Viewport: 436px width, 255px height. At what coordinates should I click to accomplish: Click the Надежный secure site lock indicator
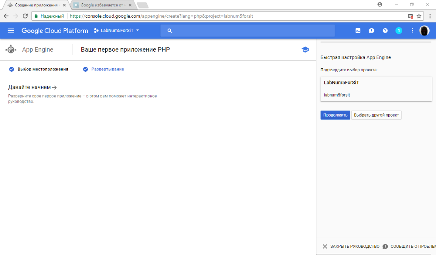click(x=49, y=16)
